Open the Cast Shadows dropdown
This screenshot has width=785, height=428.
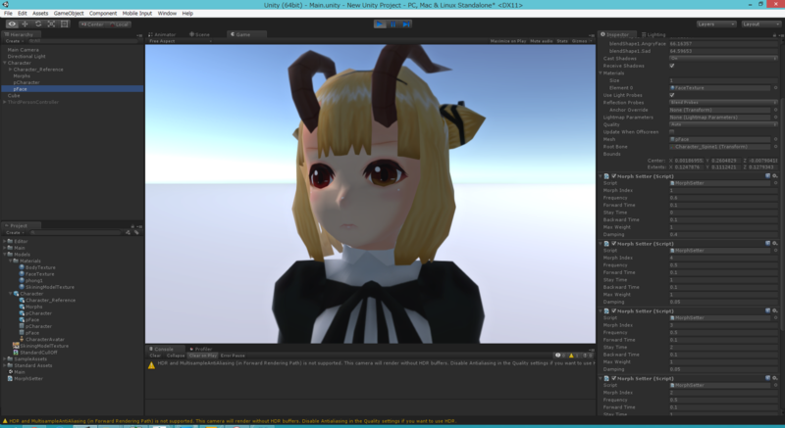723,59
